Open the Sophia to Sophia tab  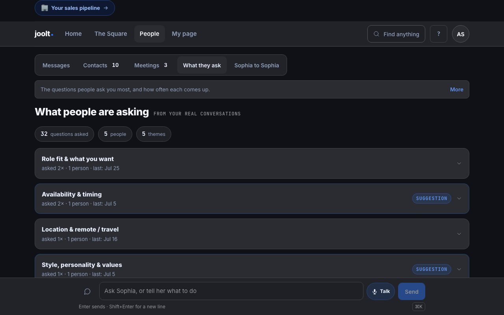click(257, 65)
